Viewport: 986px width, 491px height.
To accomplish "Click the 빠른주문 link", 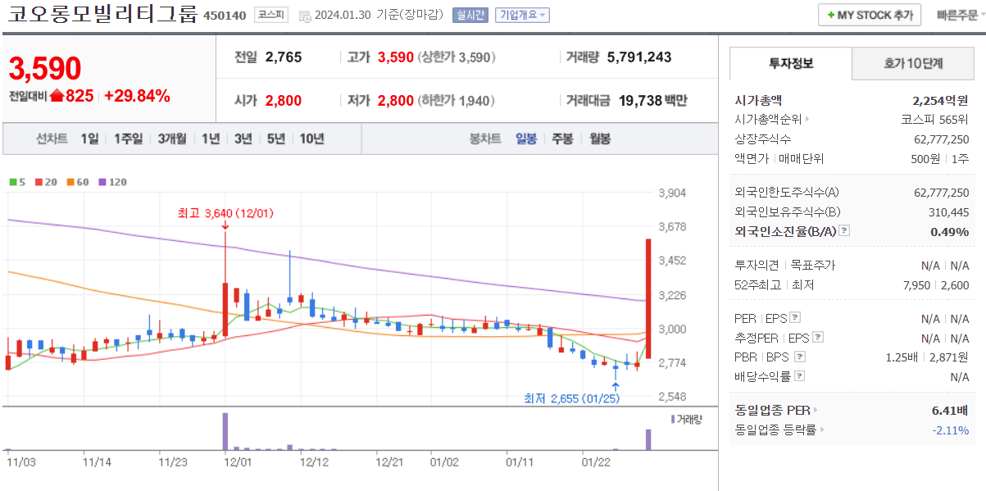I will click(x=958, y=15).
